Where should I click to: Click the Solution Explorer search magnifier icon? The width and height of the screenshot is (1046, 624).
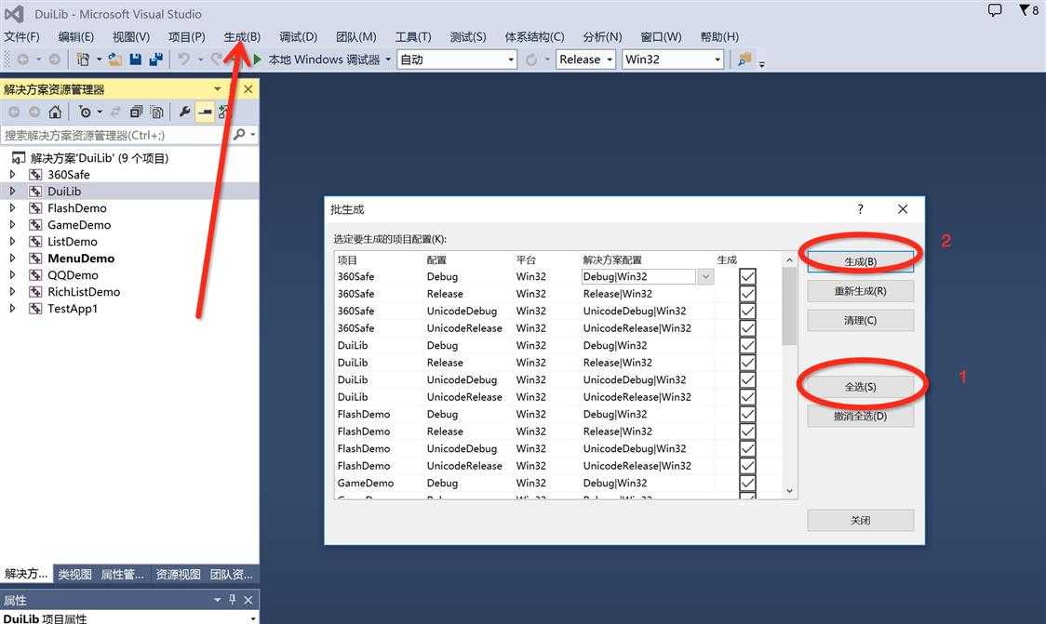click(239, 135)
